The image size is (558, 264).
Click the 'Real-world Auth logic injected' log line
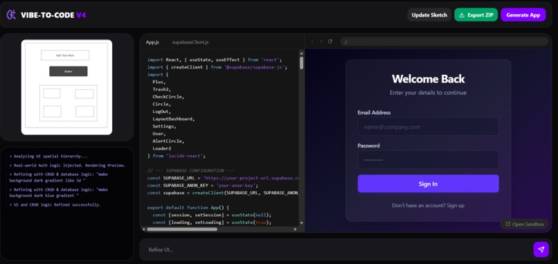pyautogui.click(x=67, y=166)
